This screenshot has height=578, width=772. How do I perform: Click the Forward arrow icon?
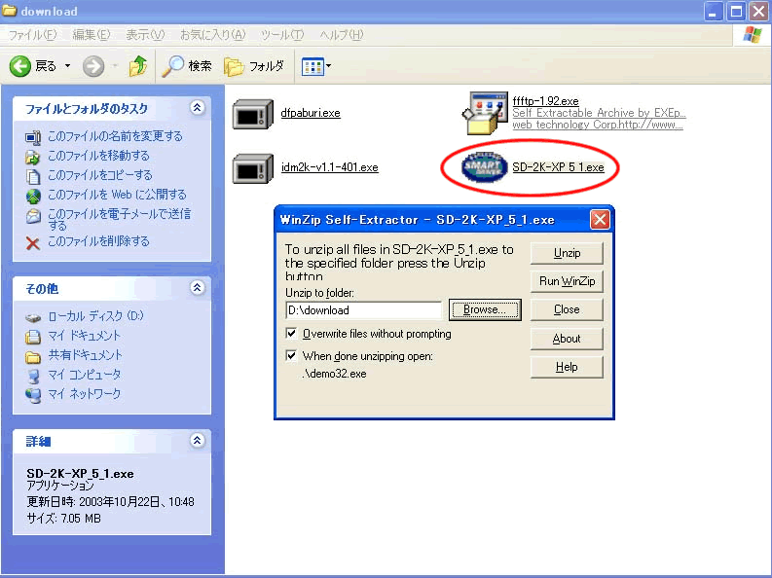[x=93, y=66]
